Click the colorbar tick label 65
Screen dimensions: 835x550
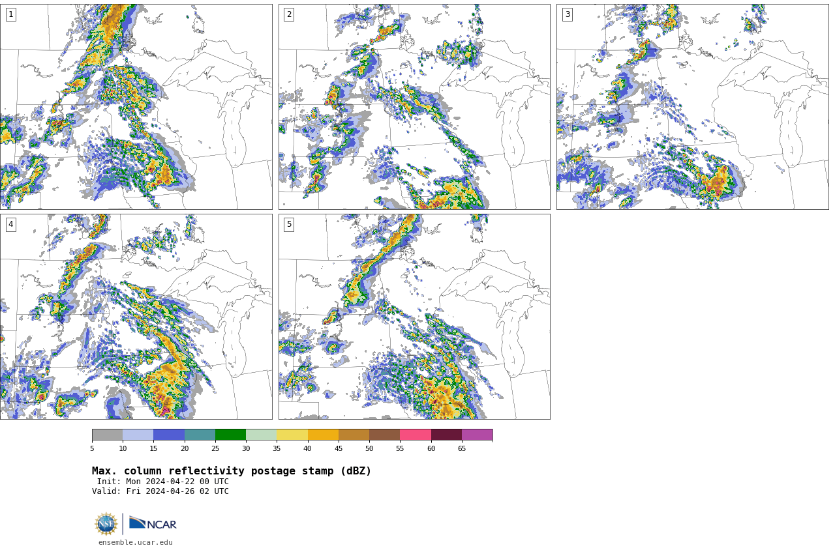[x=462, y=448]
